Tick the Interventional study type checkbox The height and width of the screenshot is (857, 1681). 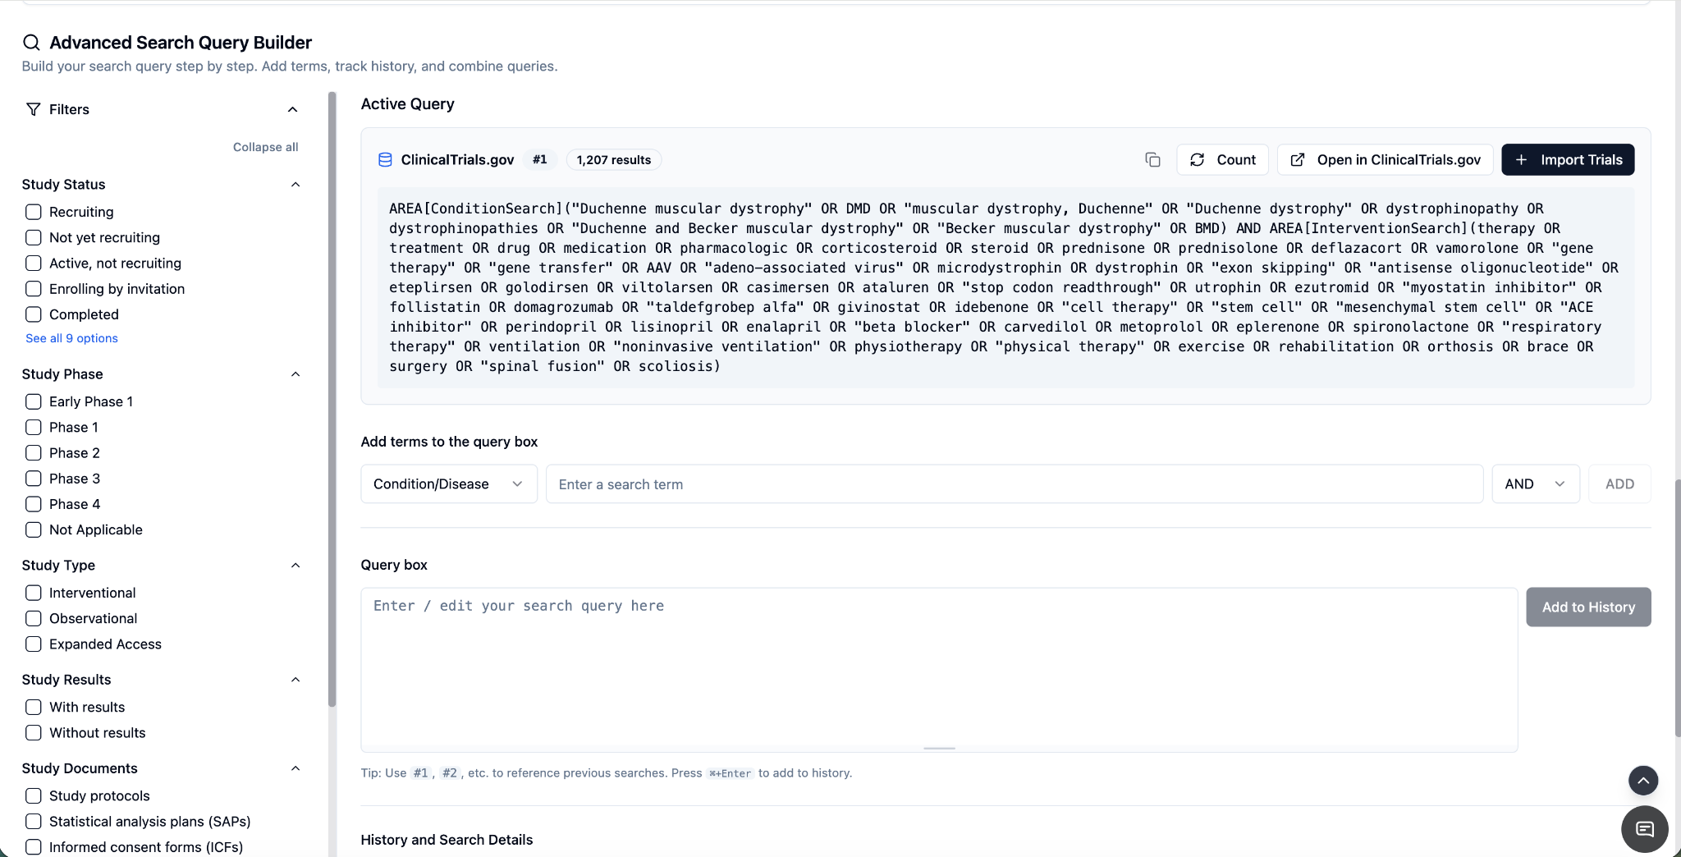34,593
